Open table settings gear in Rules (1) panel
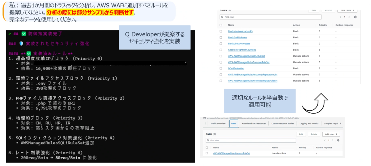Viewport: 371px width, 166px height. [x=338, y=140]
